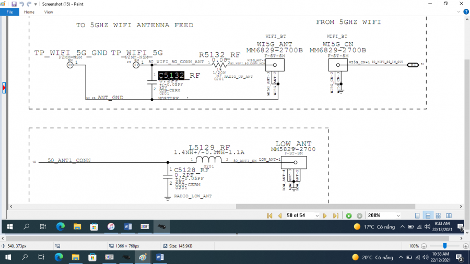
Task: Open the 20°C weather widget
Action: coord(373,257)
